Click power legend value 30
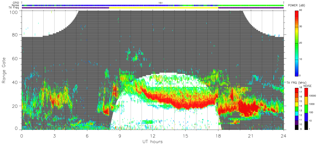 point(301,26)
